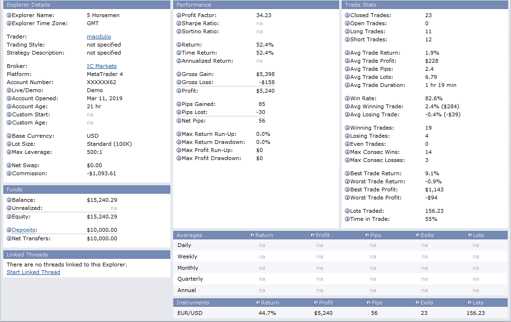
Task: Select the EUR/USD instrument row
Action: click(x=190, y=313)
